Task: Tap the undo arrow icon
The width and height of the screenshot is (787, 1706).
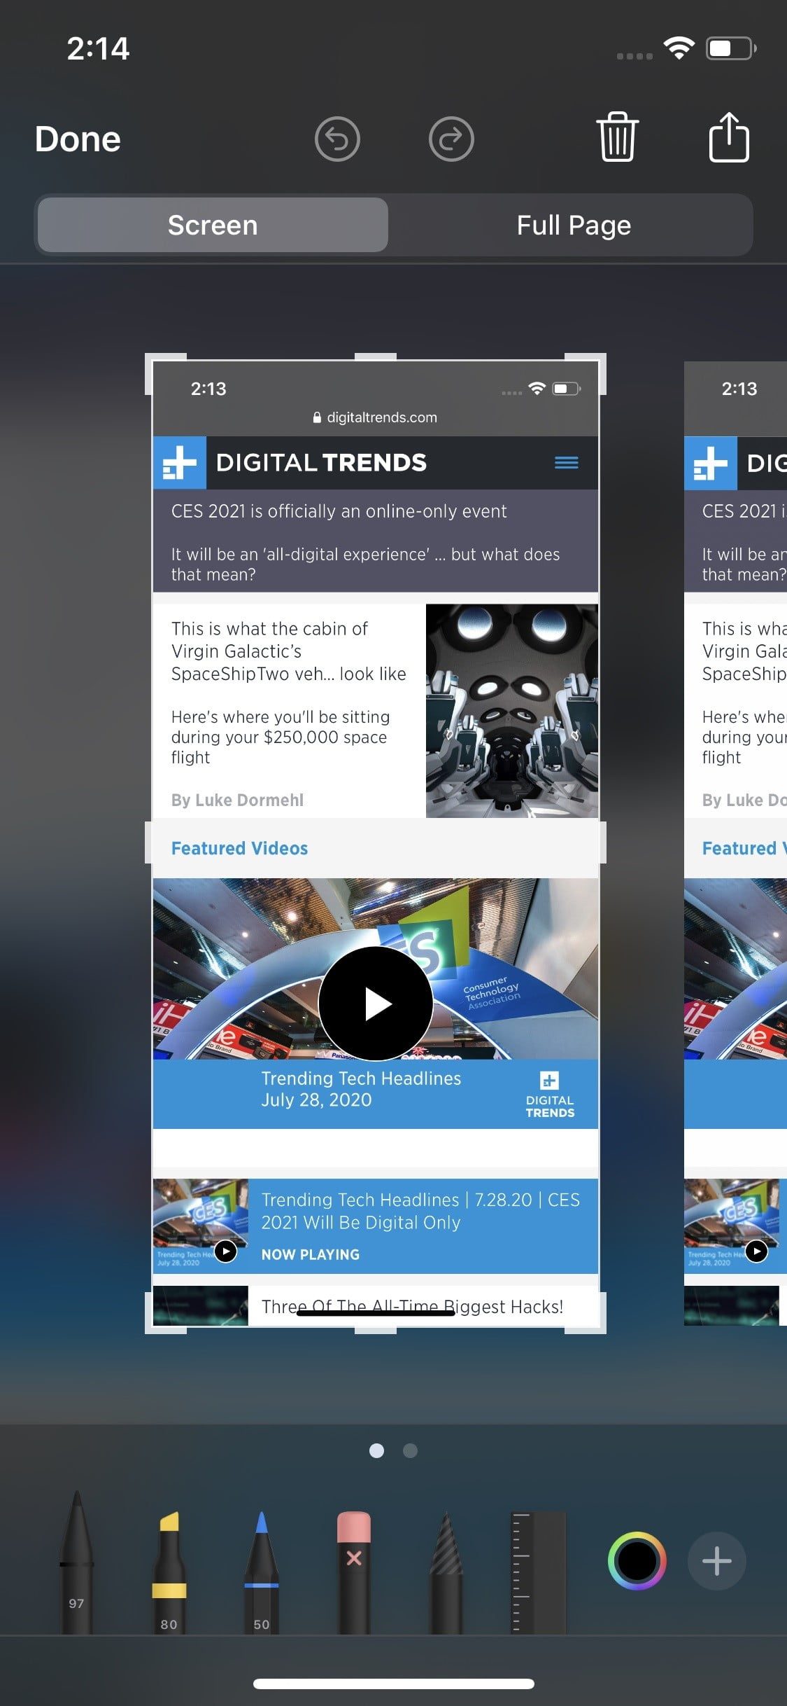Action: pyautogui.click(x=337, y=139)
